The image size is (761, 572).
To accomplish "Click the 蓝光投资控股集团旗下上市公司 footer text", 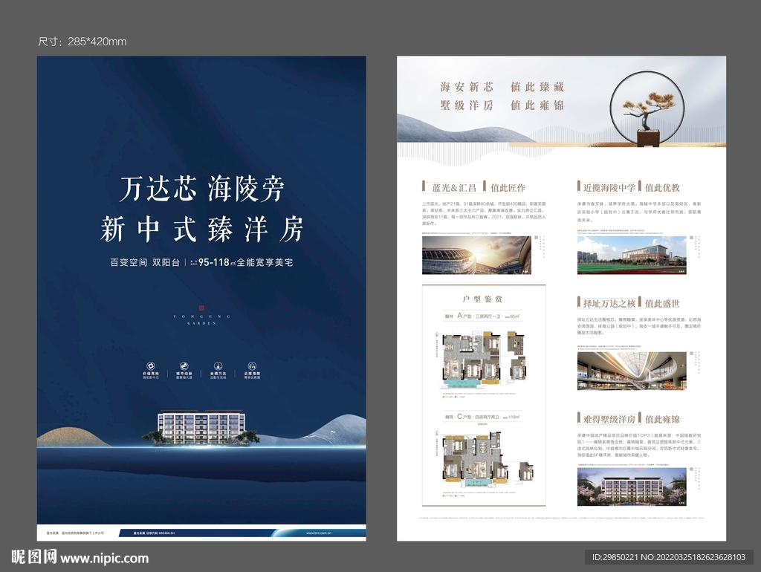I will [x=82, y=533].
